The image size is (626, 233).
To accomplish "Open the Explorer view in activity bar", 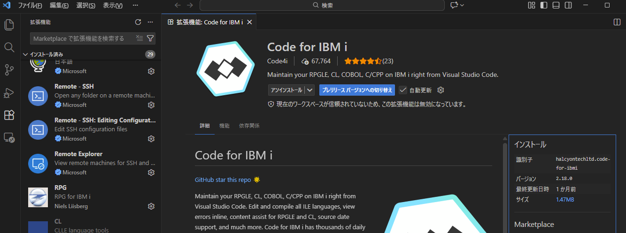I will point(9,25).
